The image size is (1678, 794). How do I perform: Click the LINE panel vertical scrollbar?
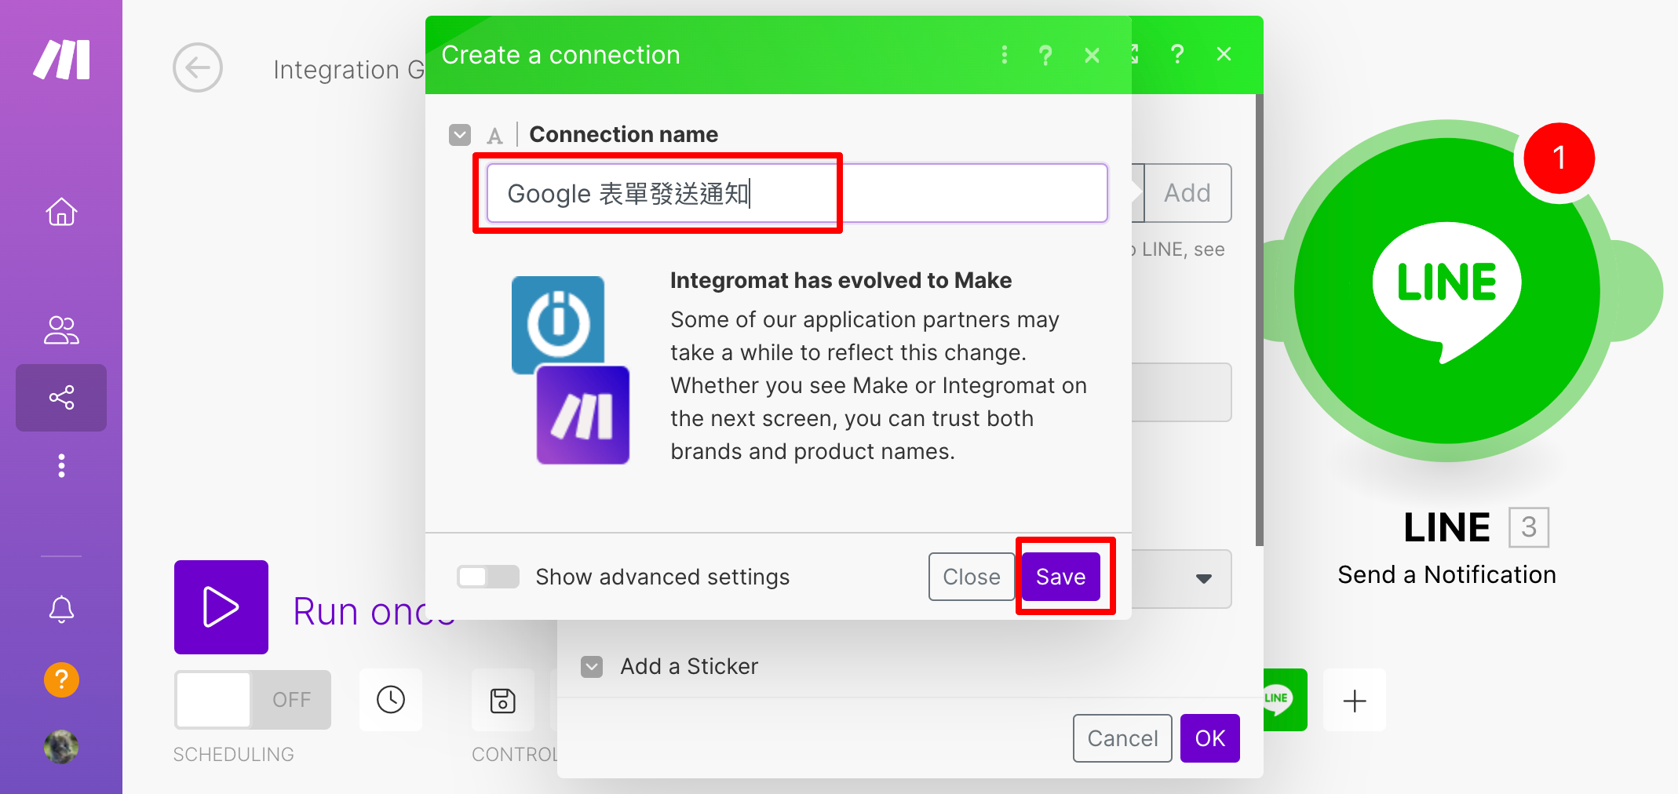(1259, 320)
